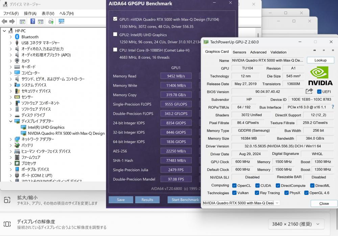This screenshot has height=236, width=338.
Task: Toggle the CUDA checkbox
Action: pyautogui.click(x=257, y=185)
